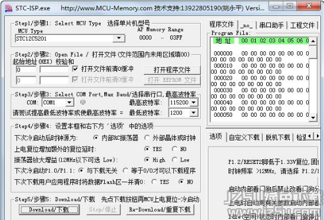Open the MCU Type dropdown

[x=118, y=38]
